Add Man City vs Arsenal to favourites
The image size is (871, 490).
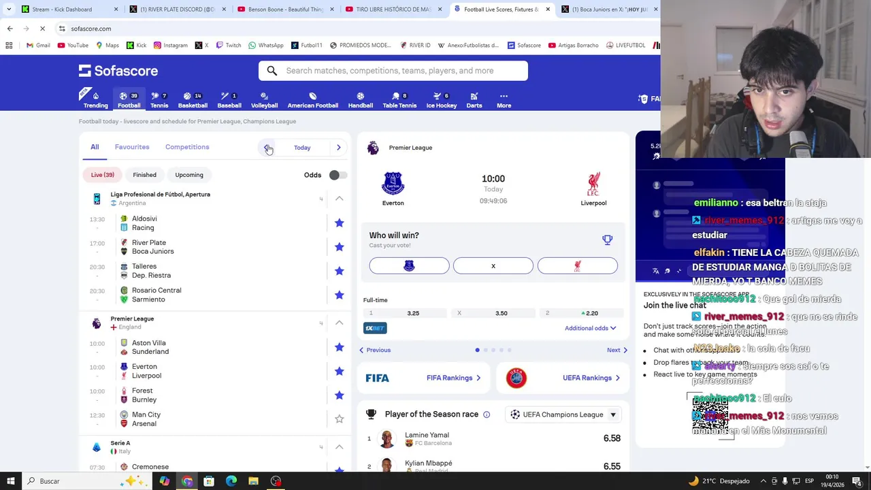[x=339, y=419]
